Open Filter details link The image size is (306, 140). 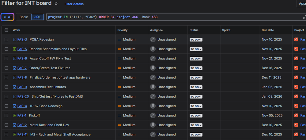tap(74, 4)
